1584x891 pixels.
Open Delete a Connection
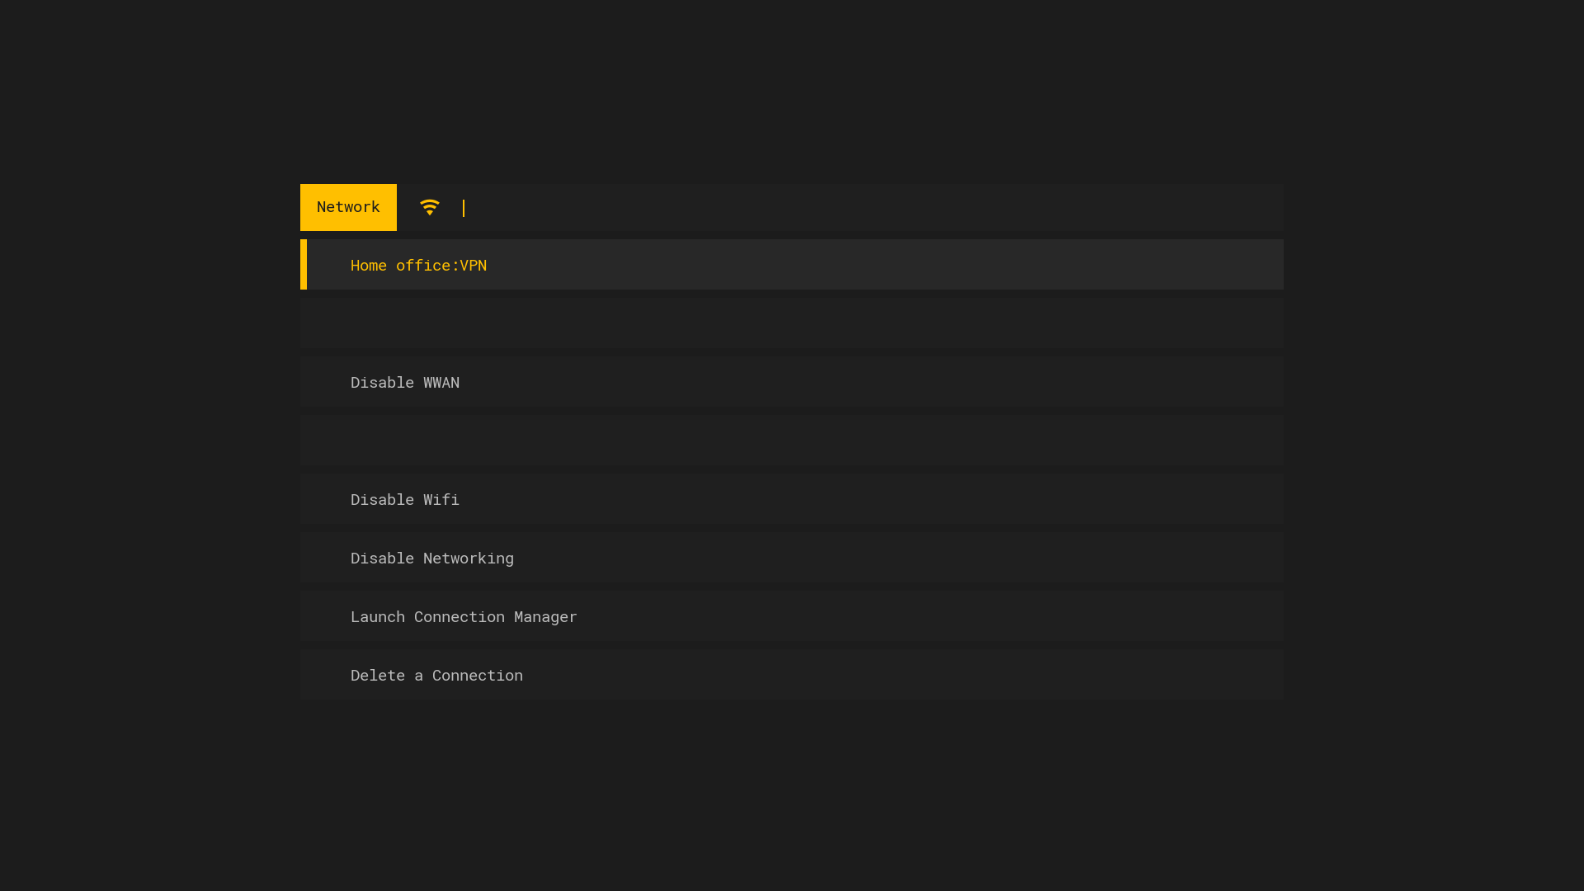[x=436, y=675]
